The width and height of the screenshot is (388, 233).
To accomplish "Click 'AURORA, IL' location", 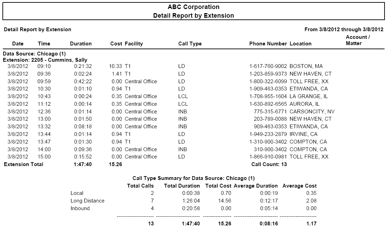I will 304,104.
